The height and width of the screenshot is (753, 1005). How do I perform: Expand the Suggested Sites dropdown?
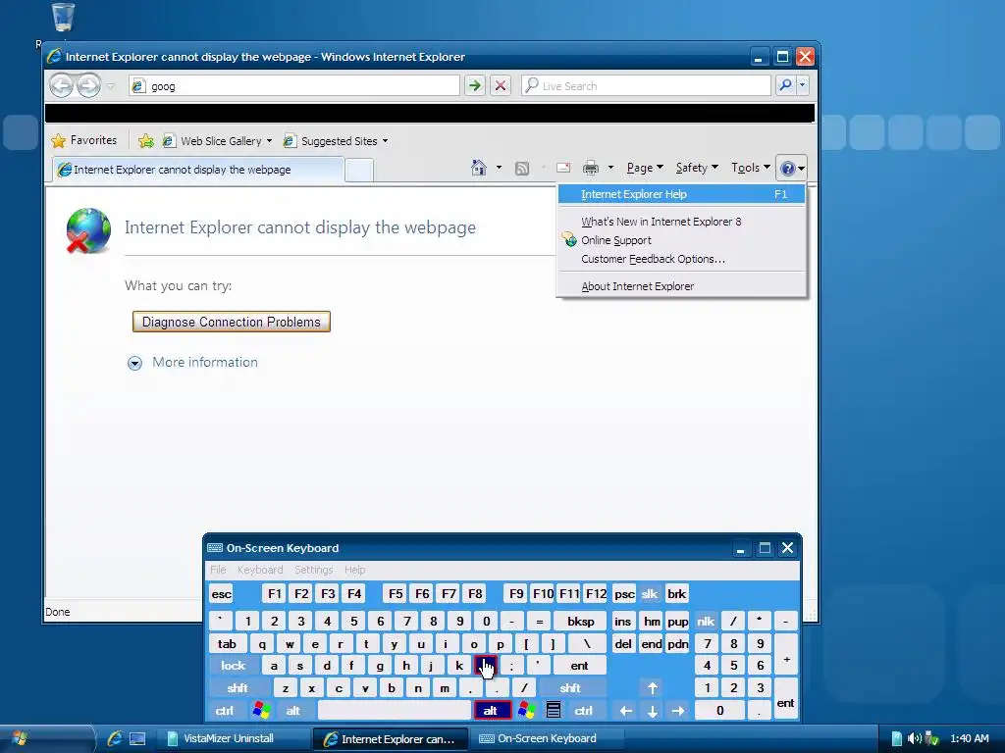tap(385, 141)
